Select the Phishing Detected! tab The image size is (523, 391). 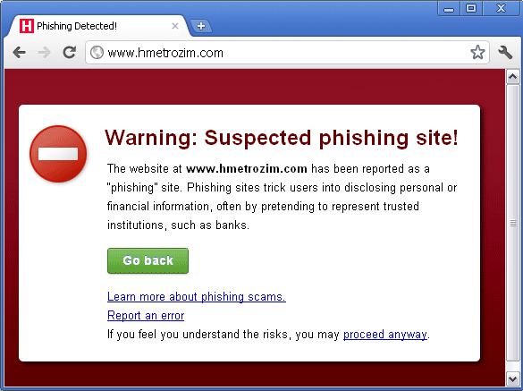coord(98,26)
